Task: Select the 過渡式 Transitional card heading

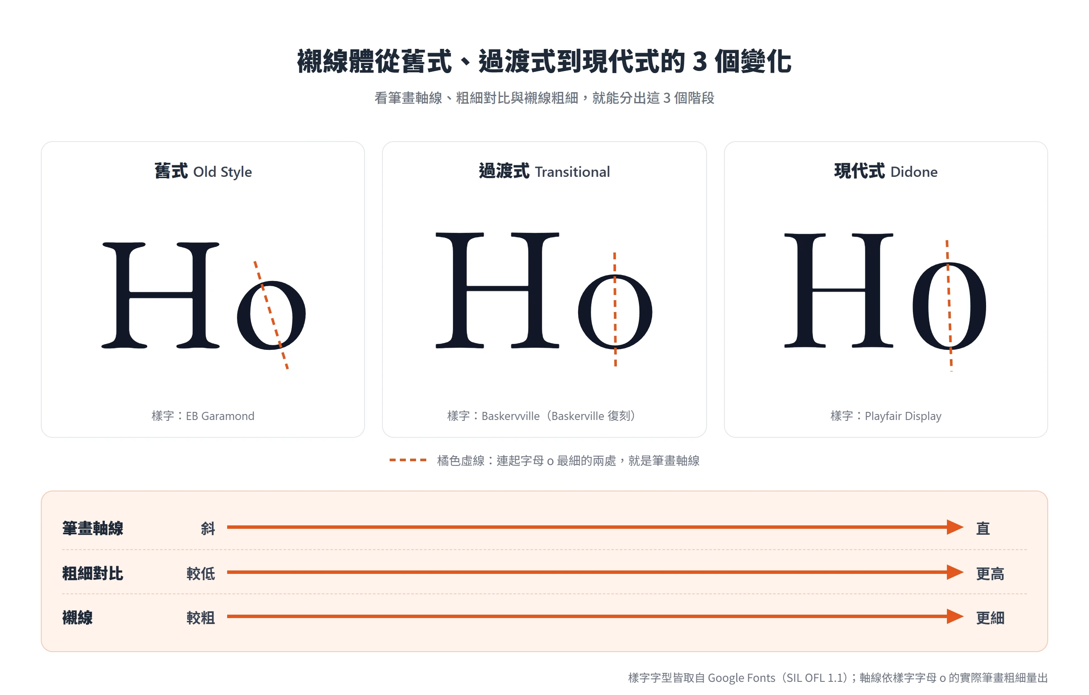Action: 544,171
